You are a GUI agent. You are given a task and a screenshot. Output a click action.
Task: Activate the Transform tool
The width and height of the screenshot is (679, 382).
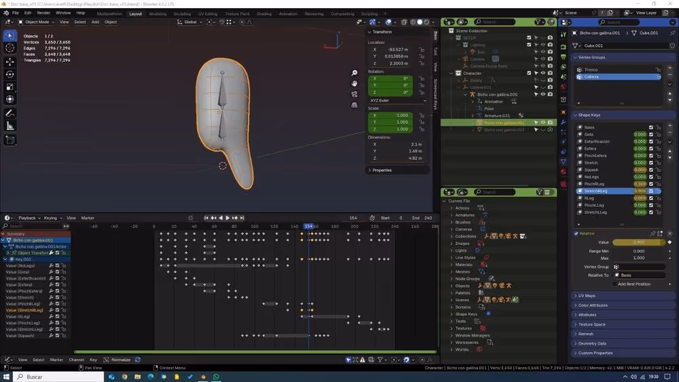[x=10, y=100]
